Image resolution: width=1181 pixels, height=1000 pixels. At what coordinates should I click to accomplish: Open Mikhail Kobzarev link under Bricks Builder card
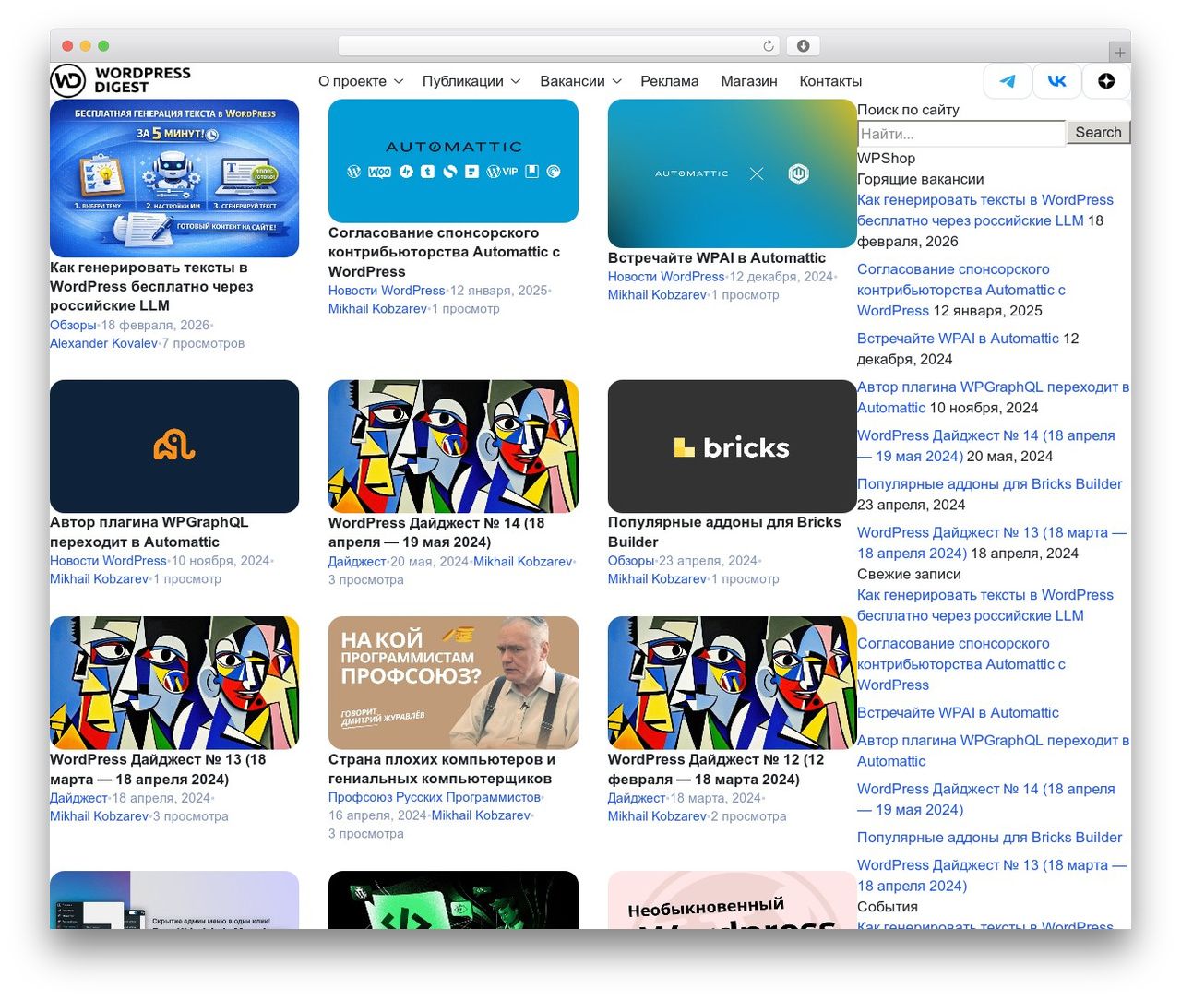click(x=657, y=578)
